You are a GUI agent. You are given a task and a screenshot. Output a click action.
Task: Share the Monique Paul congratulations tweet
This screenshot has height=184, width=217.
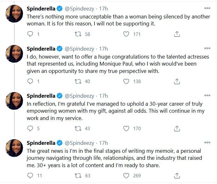[177, 81]
